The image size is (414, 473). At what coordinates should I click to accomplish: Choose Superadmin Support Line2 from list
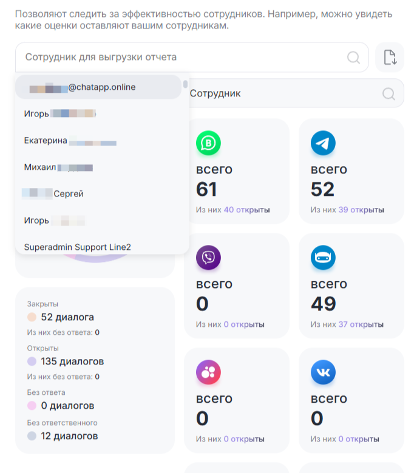[78, 247]
